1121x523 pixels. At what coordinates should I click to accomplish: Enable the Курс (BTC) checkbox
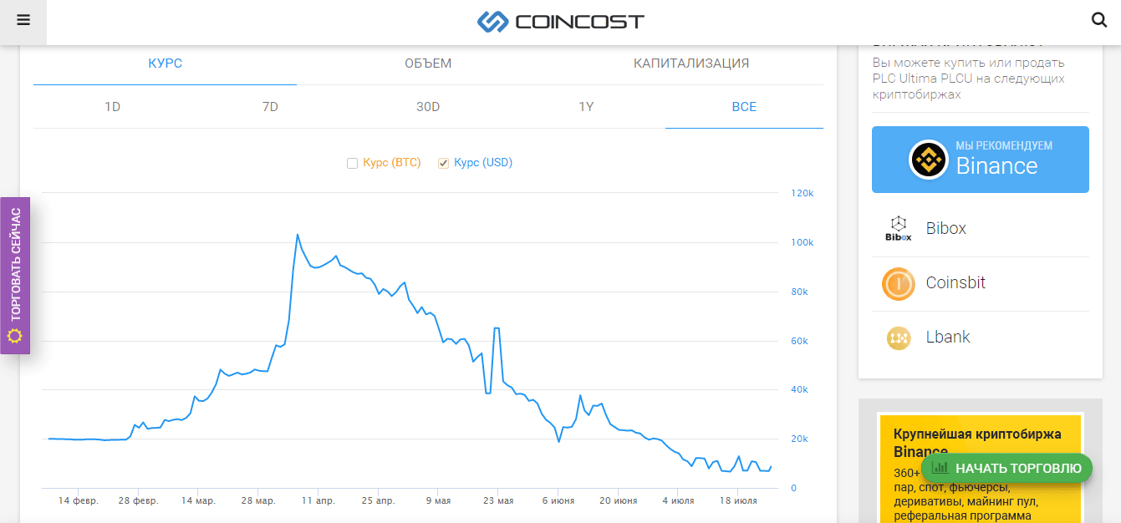click(x=353, y=163)
